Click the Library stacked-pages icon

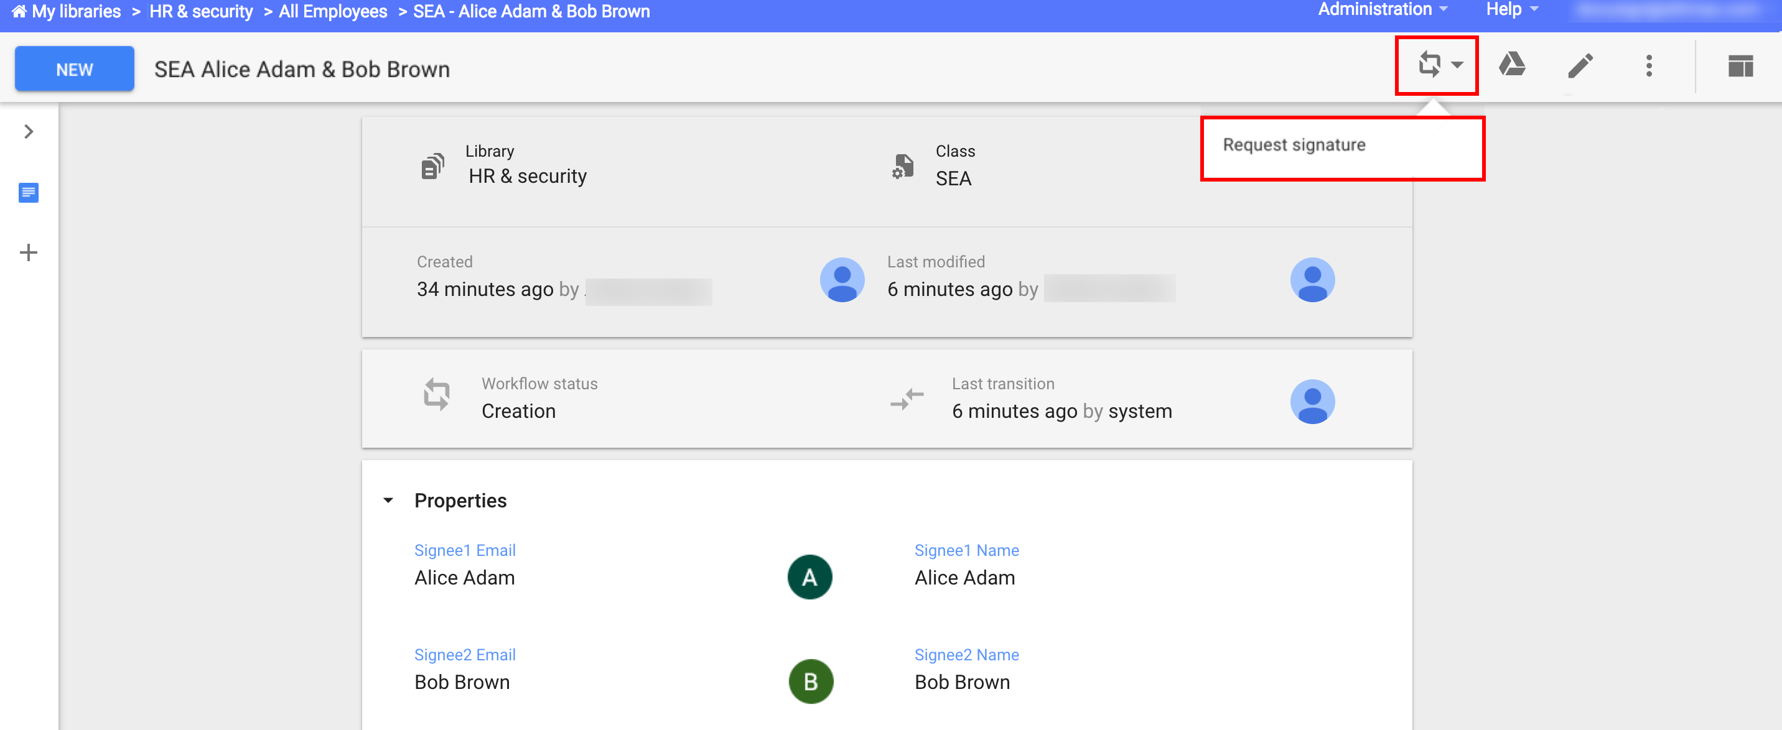(432, 165)
